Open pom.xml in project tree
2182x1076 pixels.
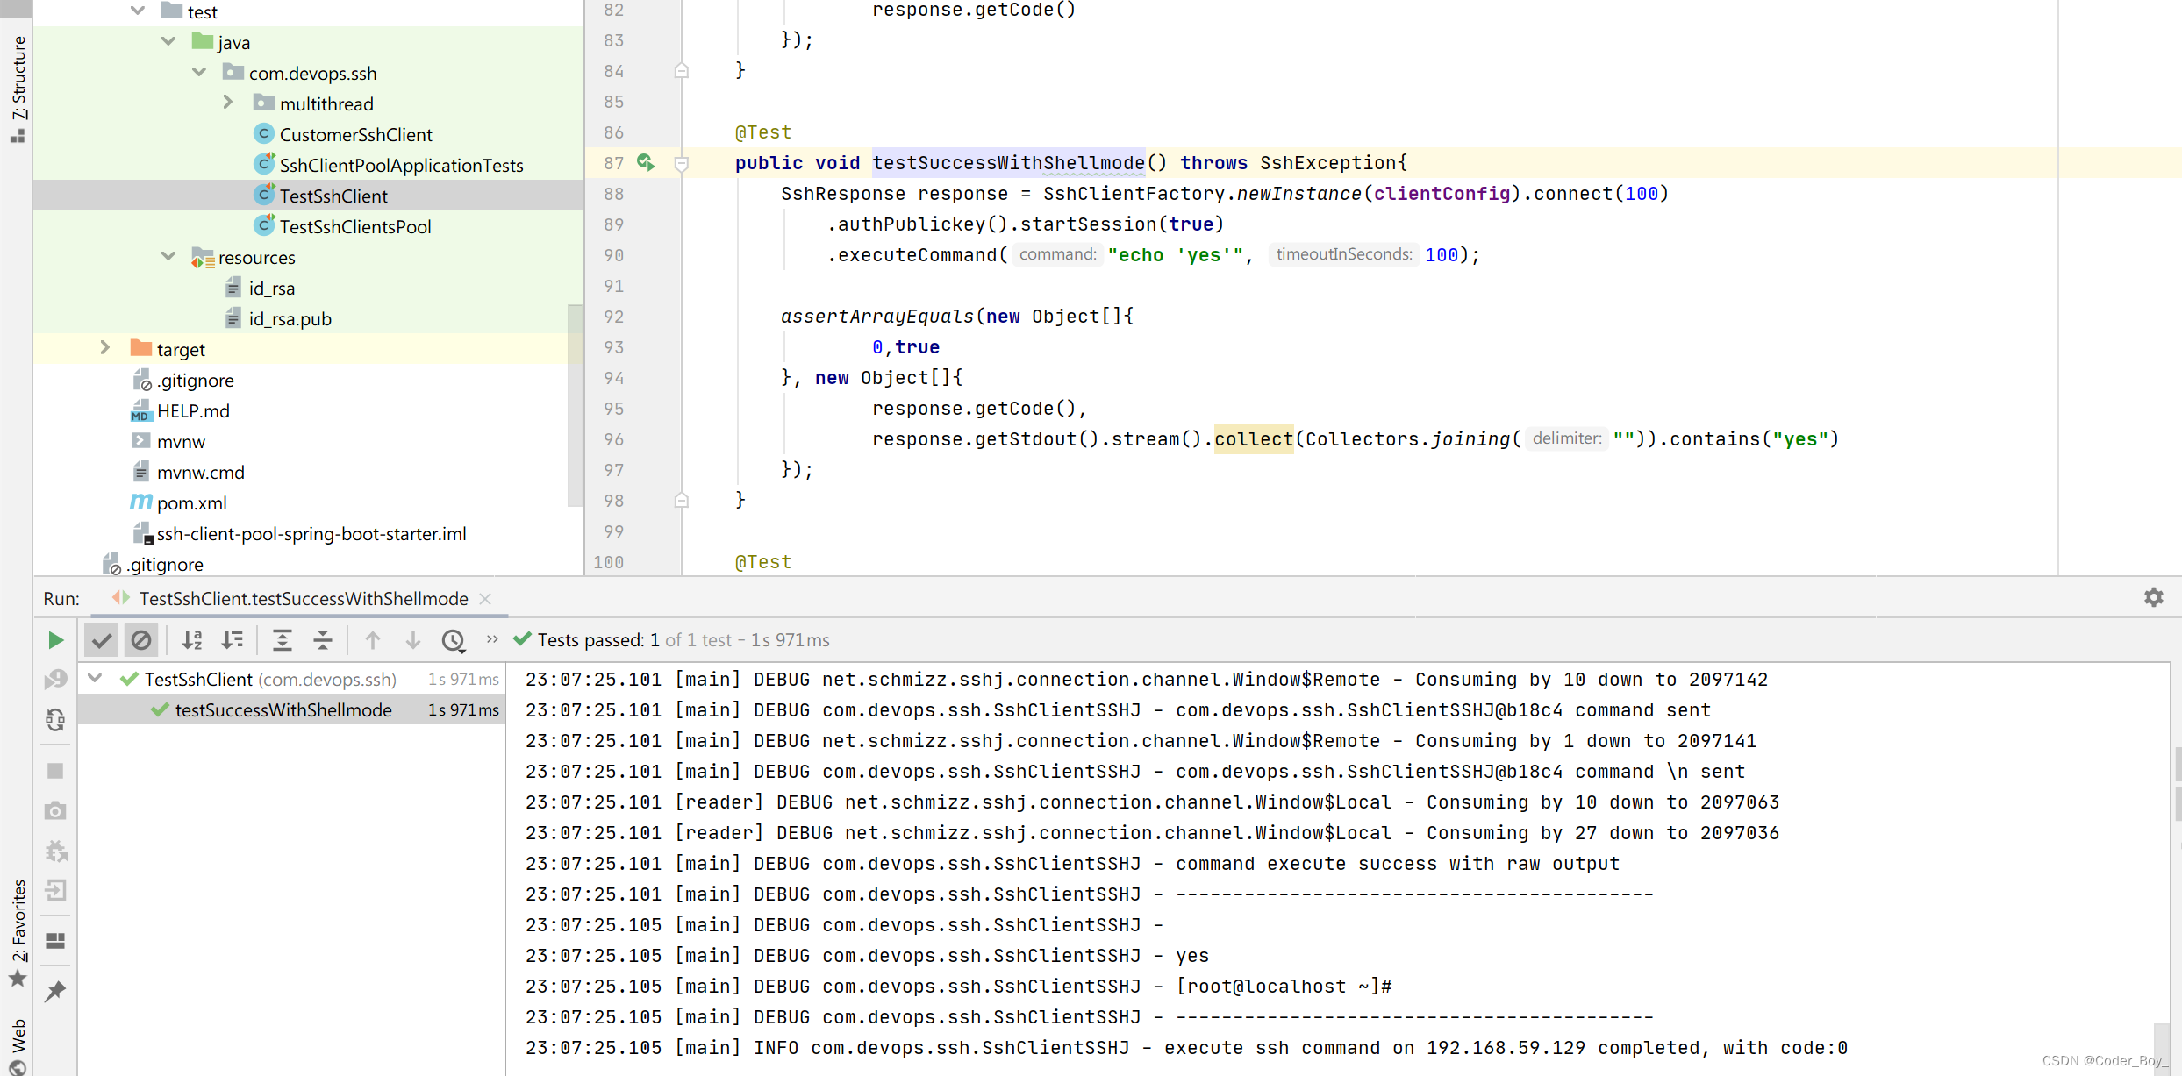(191, 502)
